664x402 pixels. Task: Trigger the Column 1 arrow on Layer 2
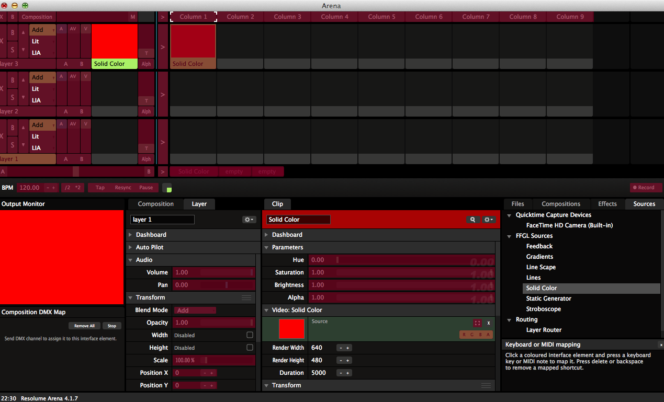coord(163,95)
